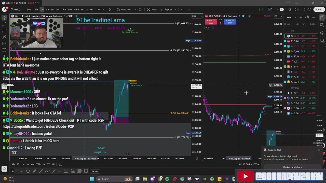Choose the All date range
326x183 pixels.
click(53, 164)
